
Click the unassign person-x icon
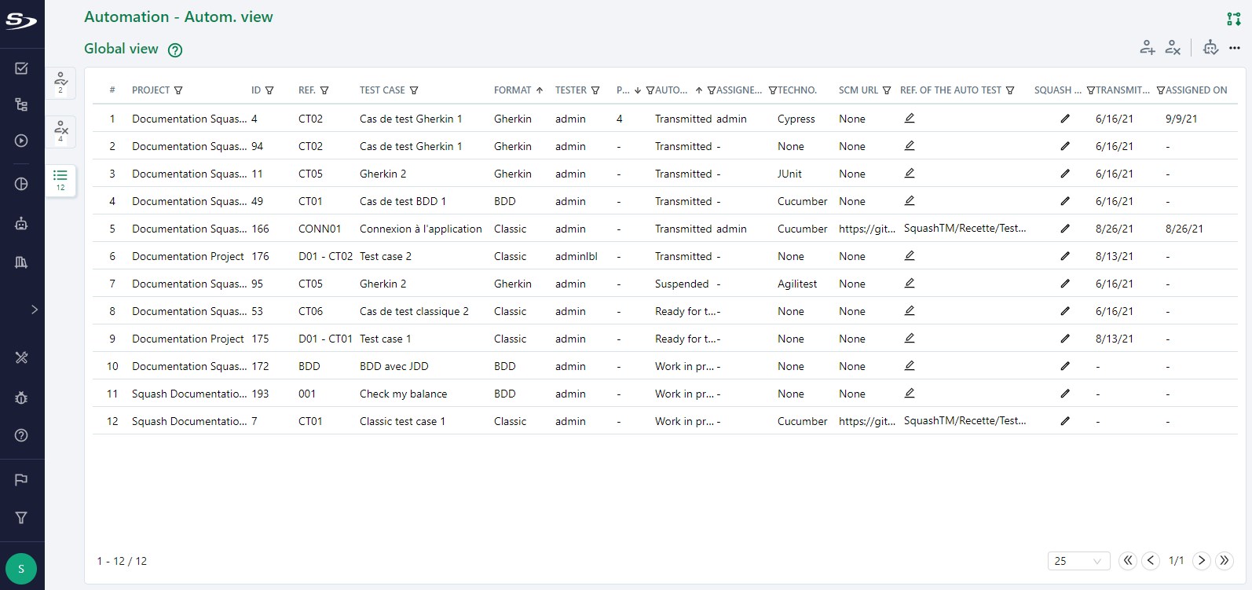click(x=1173, y=48)
